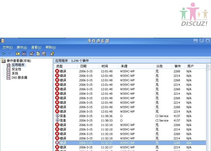This screenshot has width=211, height=151.
Task: Click the info icon in the 11:38:36 row
Action: tap(57, 116)
